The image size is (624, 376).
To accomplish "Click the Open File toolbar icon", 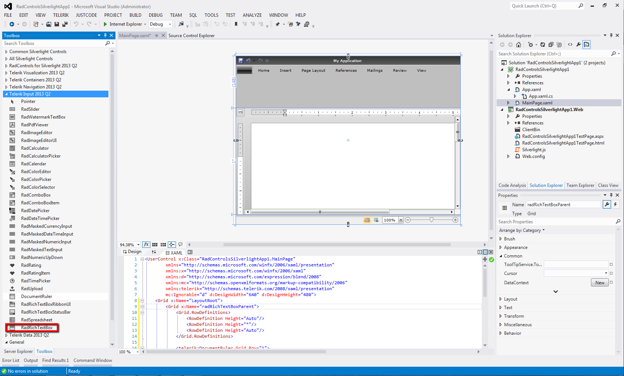I will point(49,24).
